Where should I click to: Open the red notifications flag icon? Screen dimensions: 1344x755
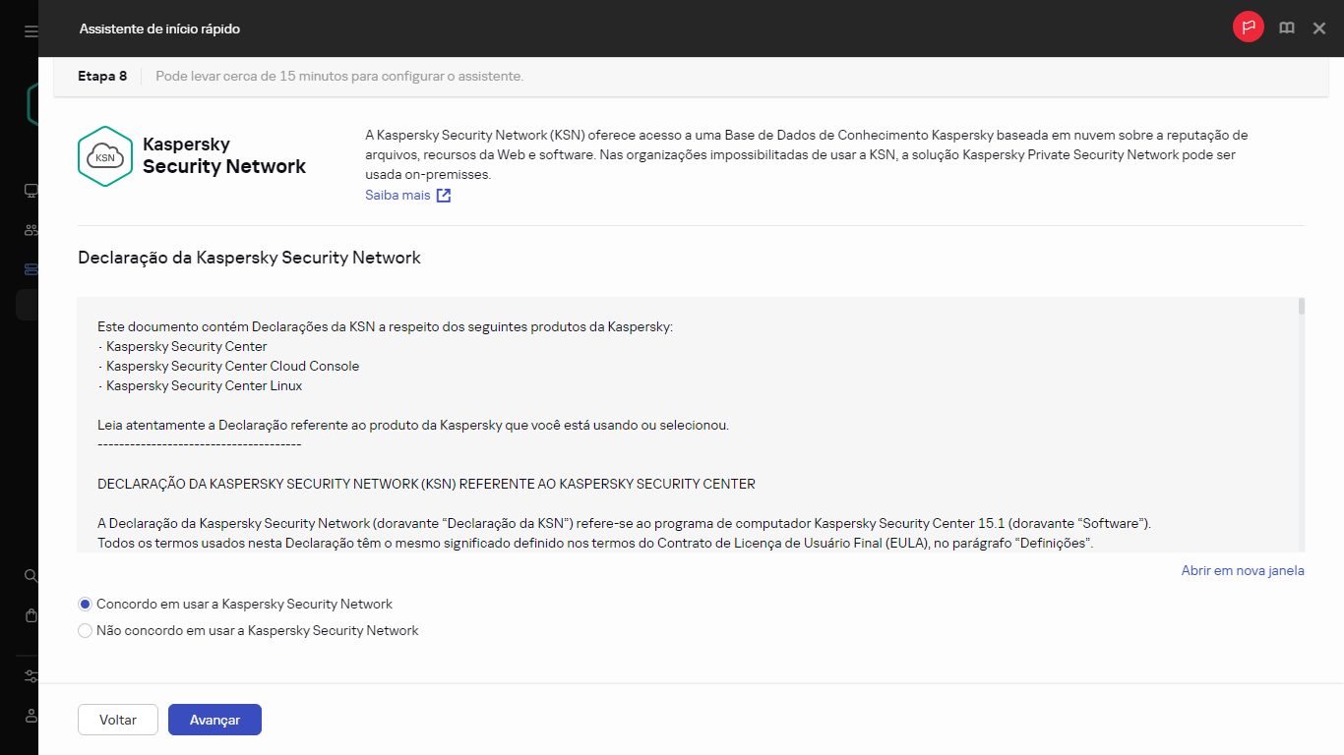point(1248,27)
